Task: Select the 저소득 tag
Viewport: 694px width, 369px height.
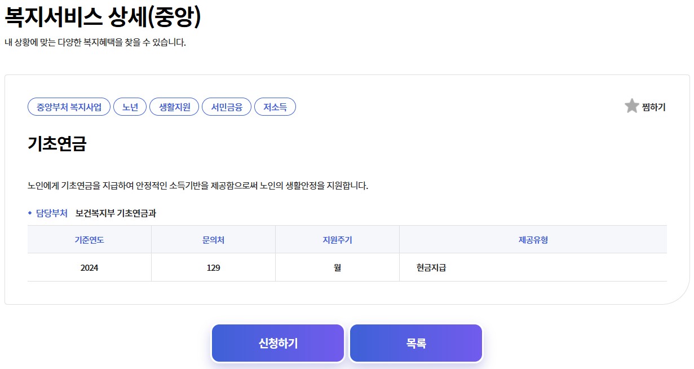Action: (x=275, y=107)
